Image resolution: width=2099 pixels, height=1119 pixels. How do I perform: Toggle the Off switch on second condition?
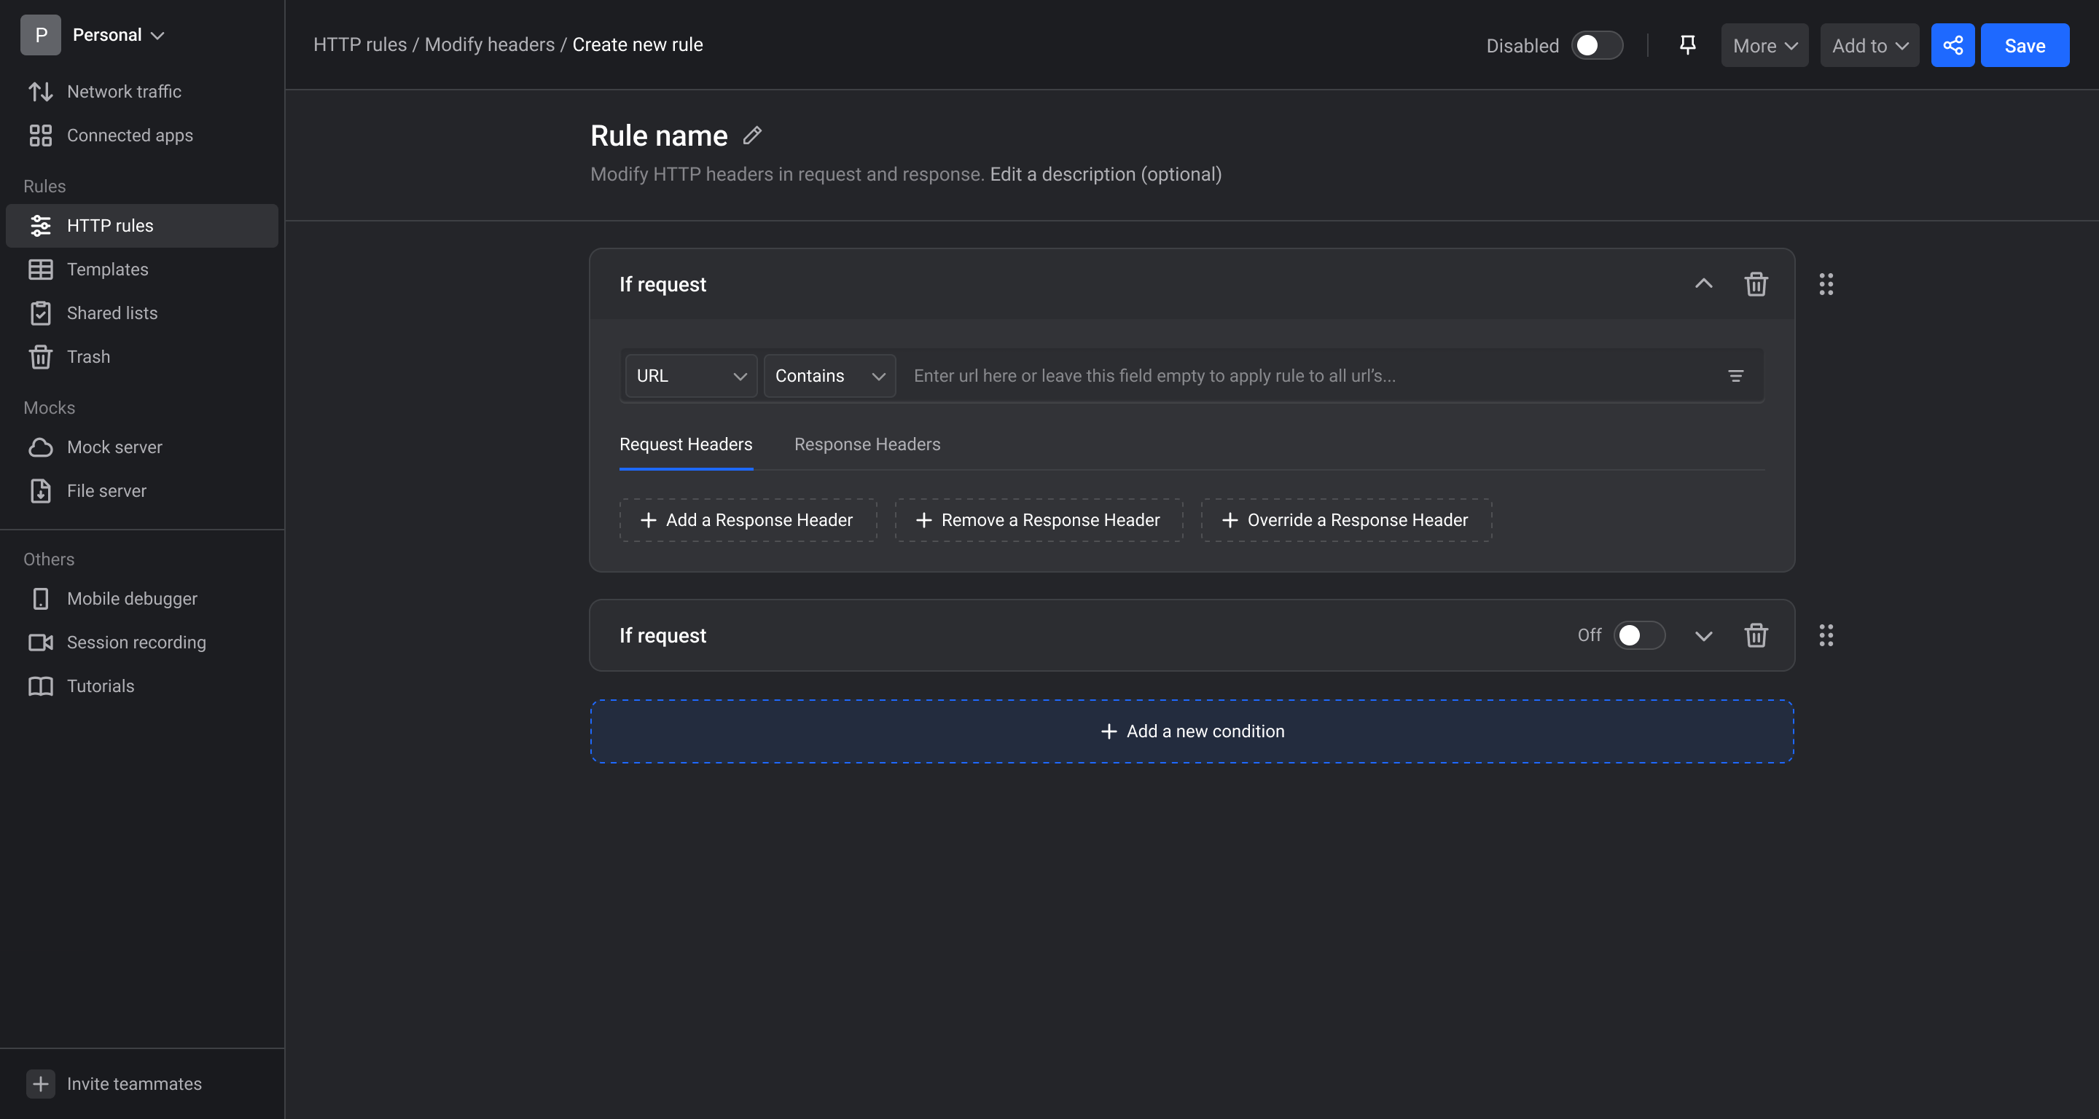click(x=1639, y=635)
